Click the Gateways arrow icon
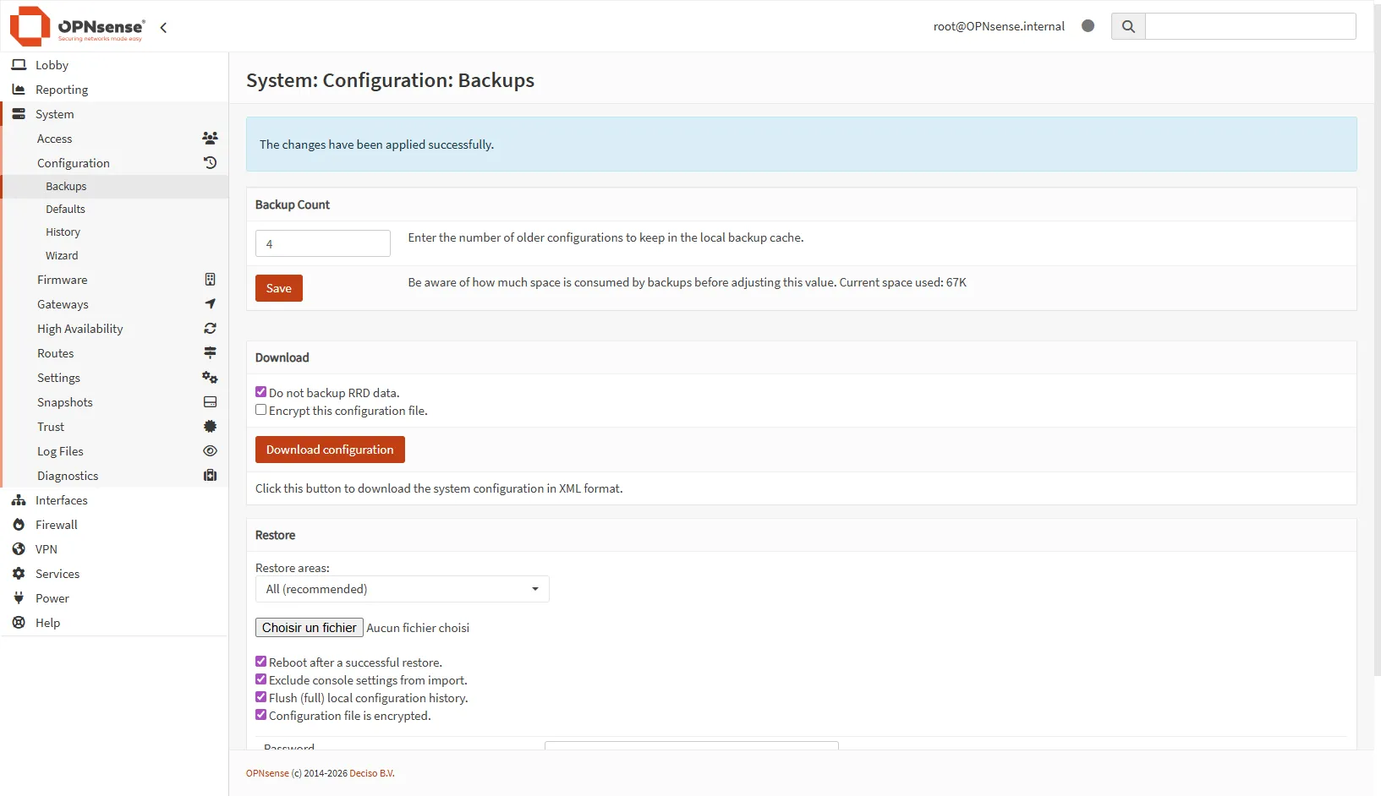1381x796 pixels. 210,304
